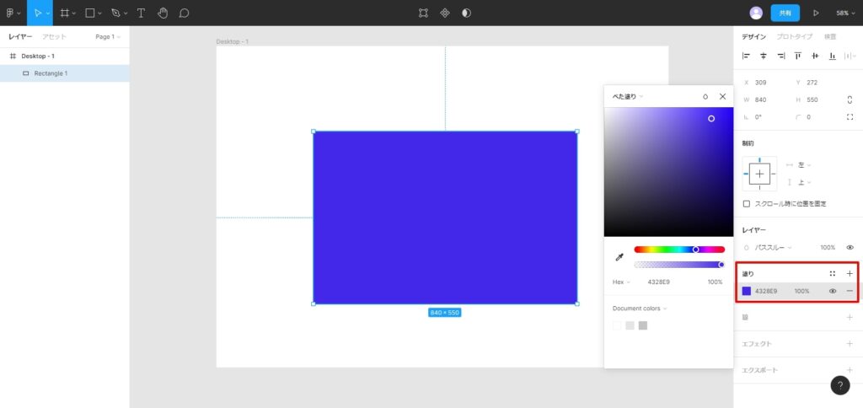
Task: Click the present play button
Action: coord(815,13)
